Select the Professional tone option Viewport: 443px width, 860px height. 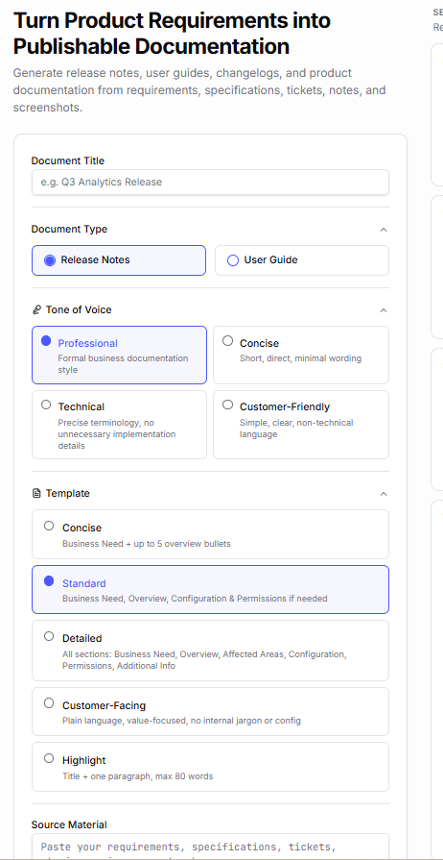119,356
